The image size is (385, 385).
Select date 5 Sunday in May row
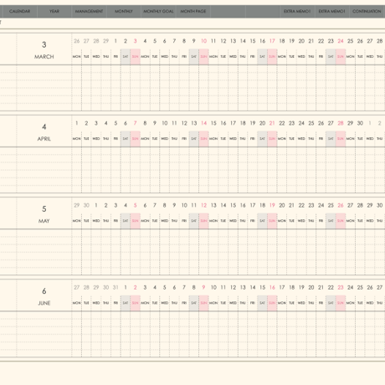click(136, 205)
